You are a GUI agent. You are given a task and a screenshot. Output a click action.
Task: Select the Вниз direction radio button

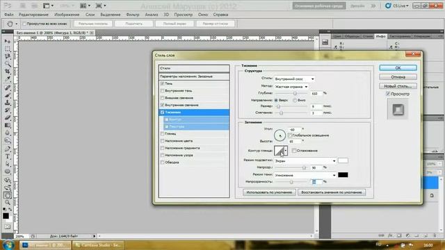[295, 100]
